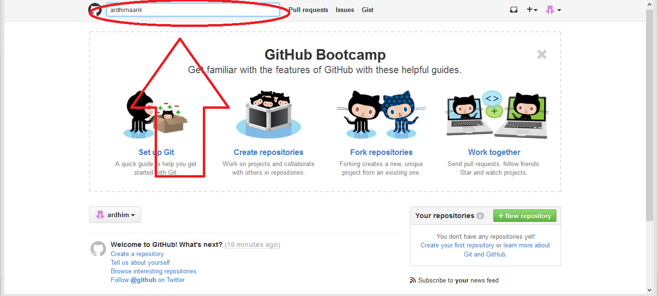Open the plus create-new dropdown
The height and width of the screenshot is (296, 658).
[532, 10]
